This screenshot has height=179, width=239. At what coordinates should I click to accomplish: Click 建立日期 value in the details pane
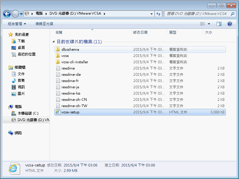click(x=138, y=165)
